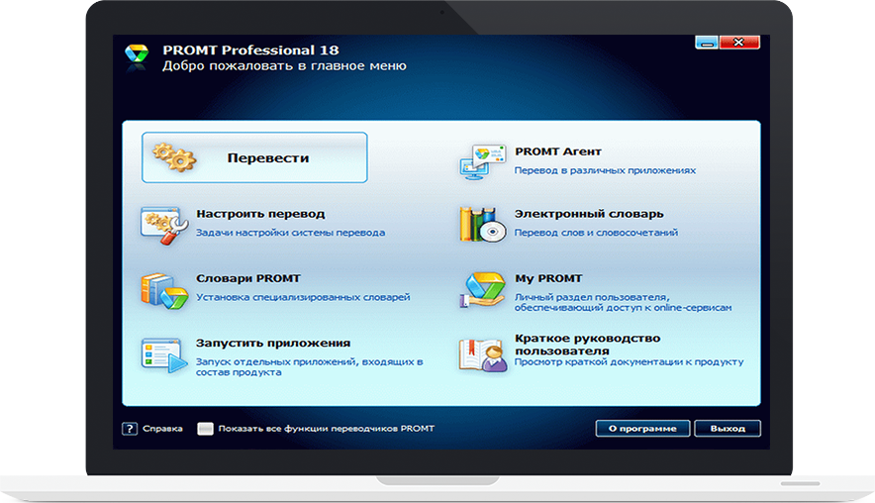Click the Запустить приложения play icon

164,355
